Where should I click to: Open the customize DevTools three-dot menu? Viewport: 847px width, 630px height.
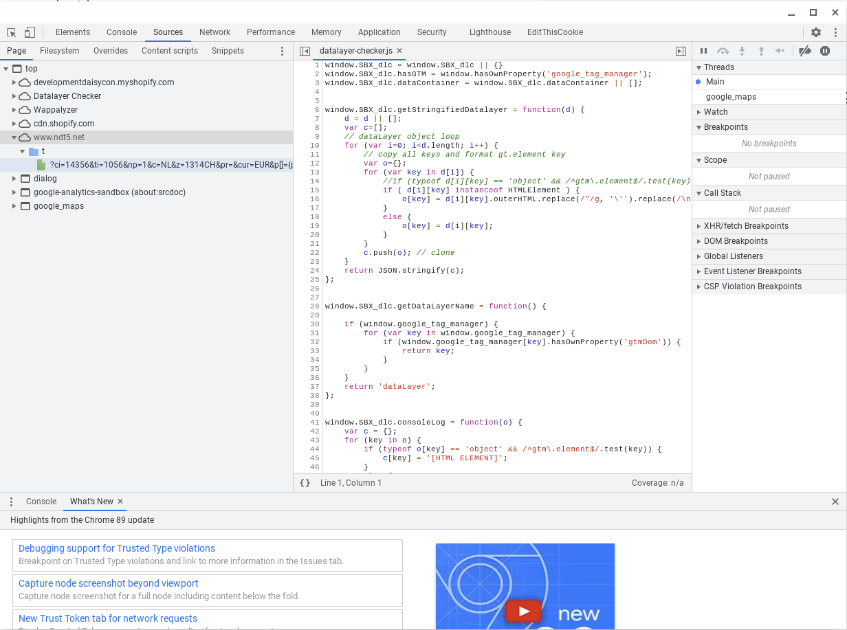click(x=835, y=32)
